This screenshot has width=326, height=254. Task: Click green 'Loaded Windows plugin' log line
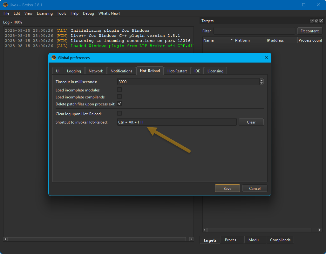pyautogui.click(x=99, y=46)
